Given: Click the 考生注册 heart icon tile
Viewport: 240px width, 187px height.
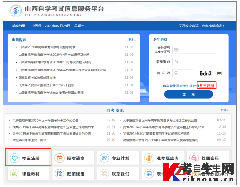Looking at the screenshot, I should point(28,158).
